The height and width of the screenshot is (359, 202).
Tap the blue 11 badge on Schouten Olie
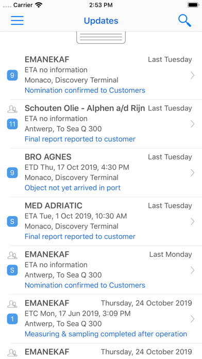pyautogui.click(x=12, y=124)
